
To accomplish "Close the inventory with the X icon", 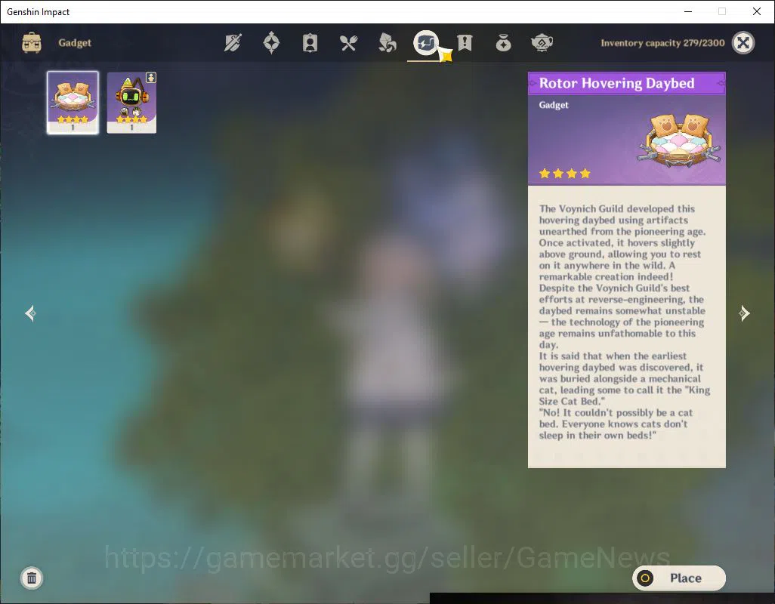I will (x=743, y=43).
